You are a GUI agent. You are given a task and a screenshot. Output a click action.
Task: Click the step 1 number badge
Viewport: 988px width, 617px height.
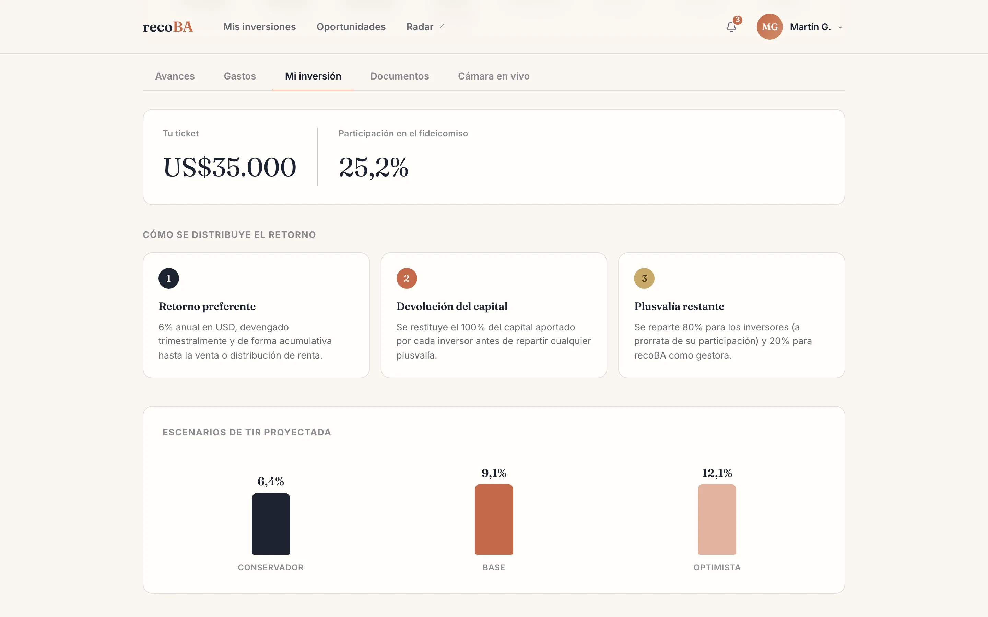(169, 278)
